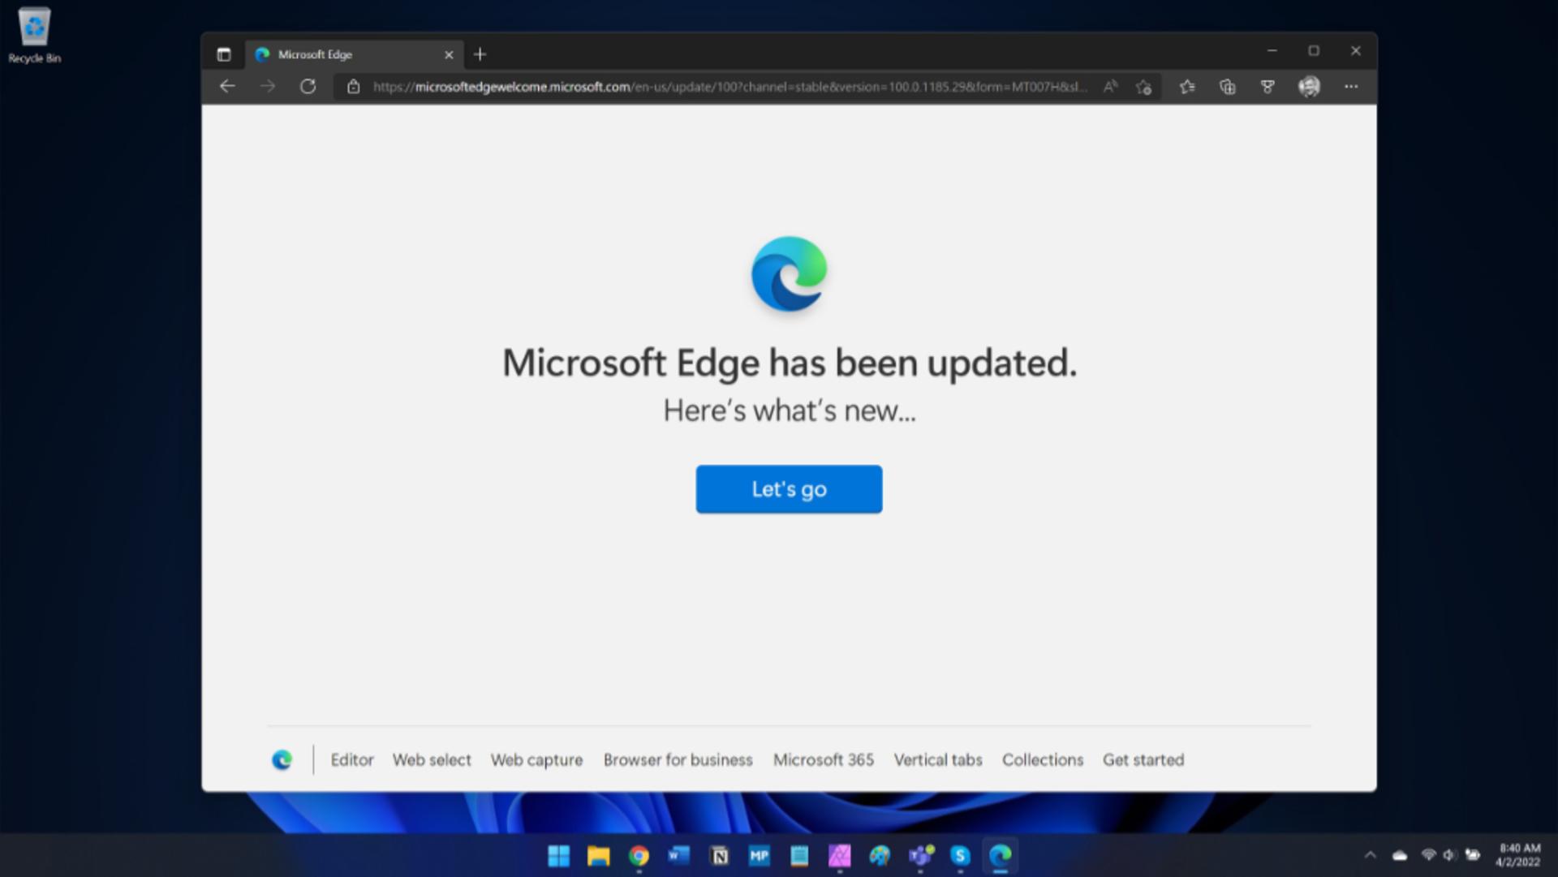Click the browser Refresh icon

point(308,86)
